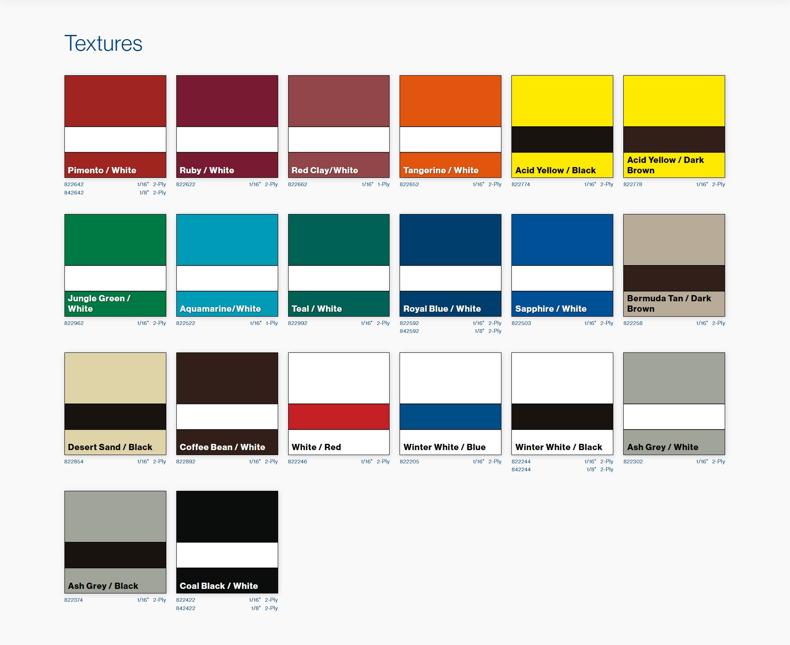
Task: Click product code 822652
Action: [409, 184]
